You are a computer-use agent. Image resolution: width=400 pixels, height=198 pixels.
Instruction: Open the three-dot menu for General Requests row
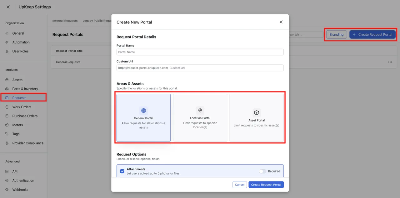(390, 62)
